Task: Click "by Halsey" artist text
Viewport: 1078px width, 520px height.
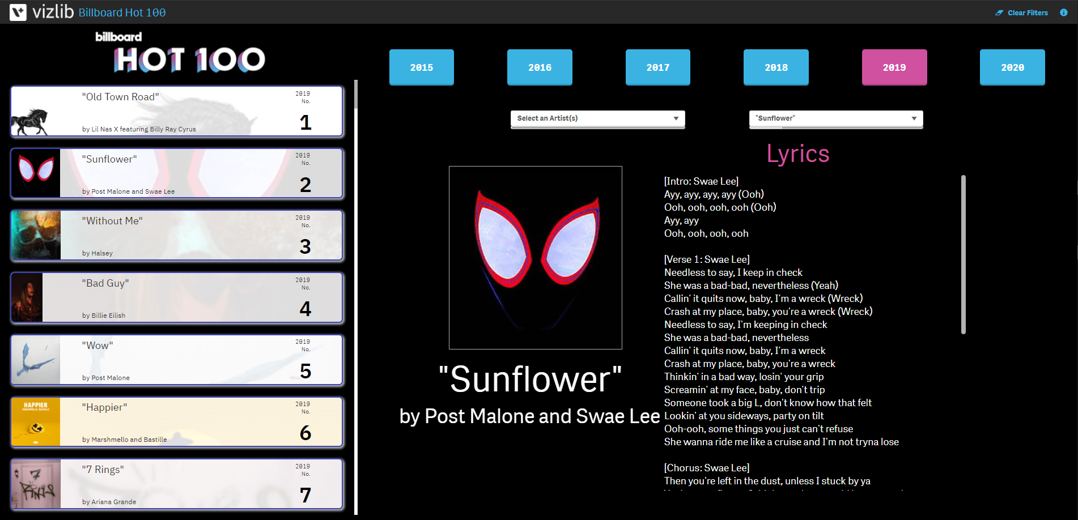Action: click(x=97, y=253)
